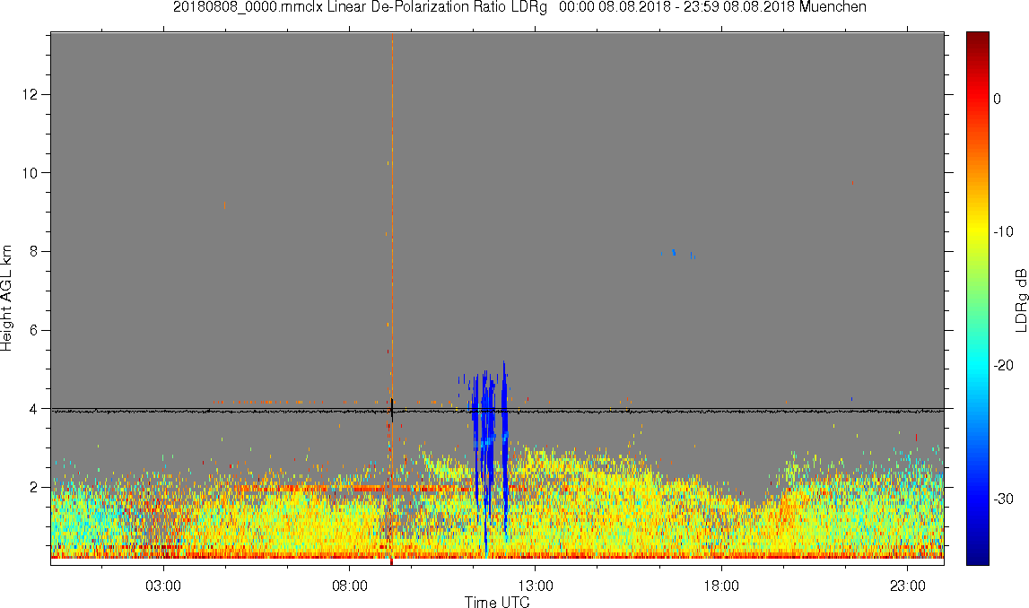Click the 23:00 time tick label
Screen dimensions: 1029x608
pyautogui.click(x=908, y=586)
